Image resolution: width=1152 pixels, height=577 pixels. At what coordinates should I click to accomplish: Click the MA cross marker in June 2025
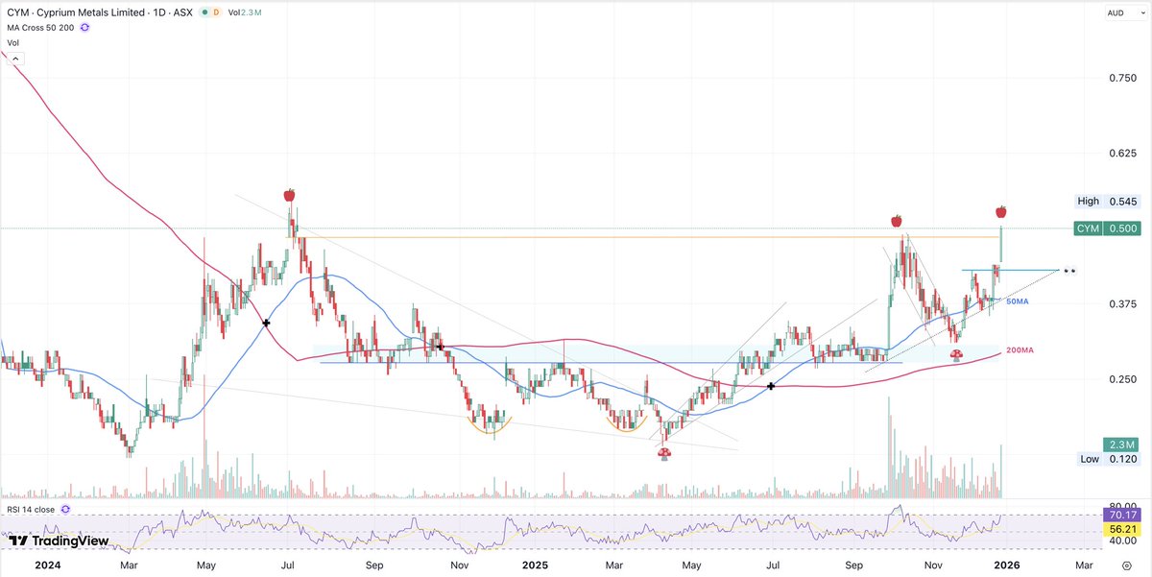[771, 386]
